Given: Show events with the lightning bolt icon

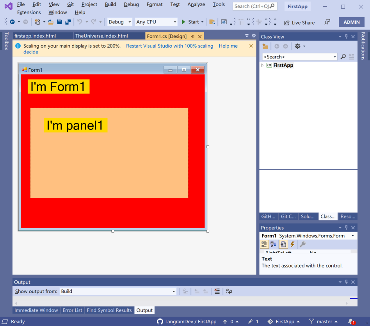Looking at the screenshot, I should point(293,244).
